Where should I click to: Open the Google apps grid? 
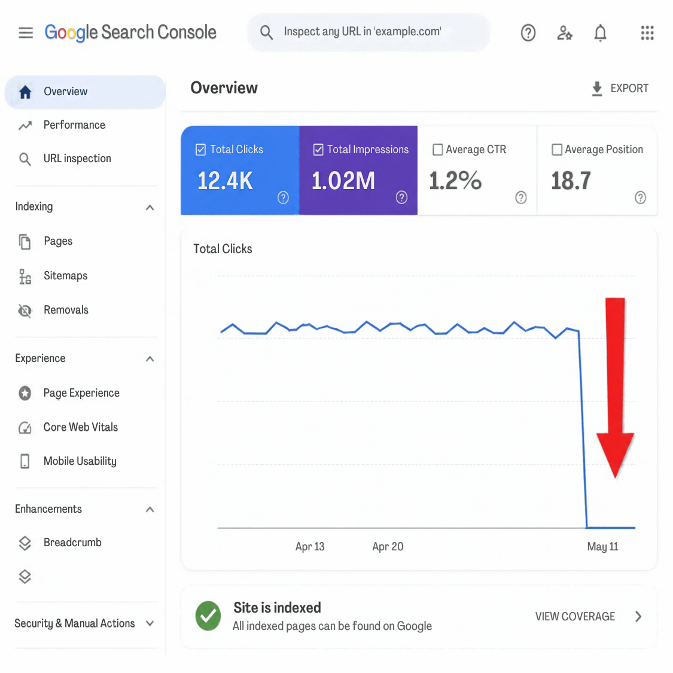pyautogui.click(x=647, y=33)
